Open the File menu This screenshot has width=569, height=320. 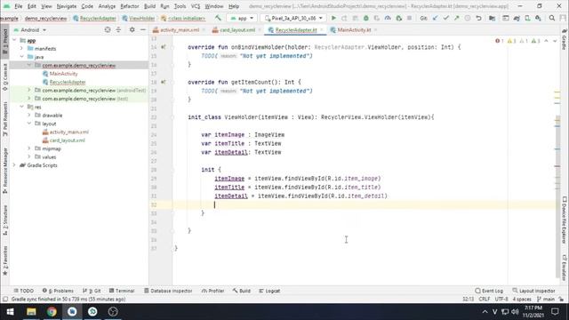tap(18, 6)
